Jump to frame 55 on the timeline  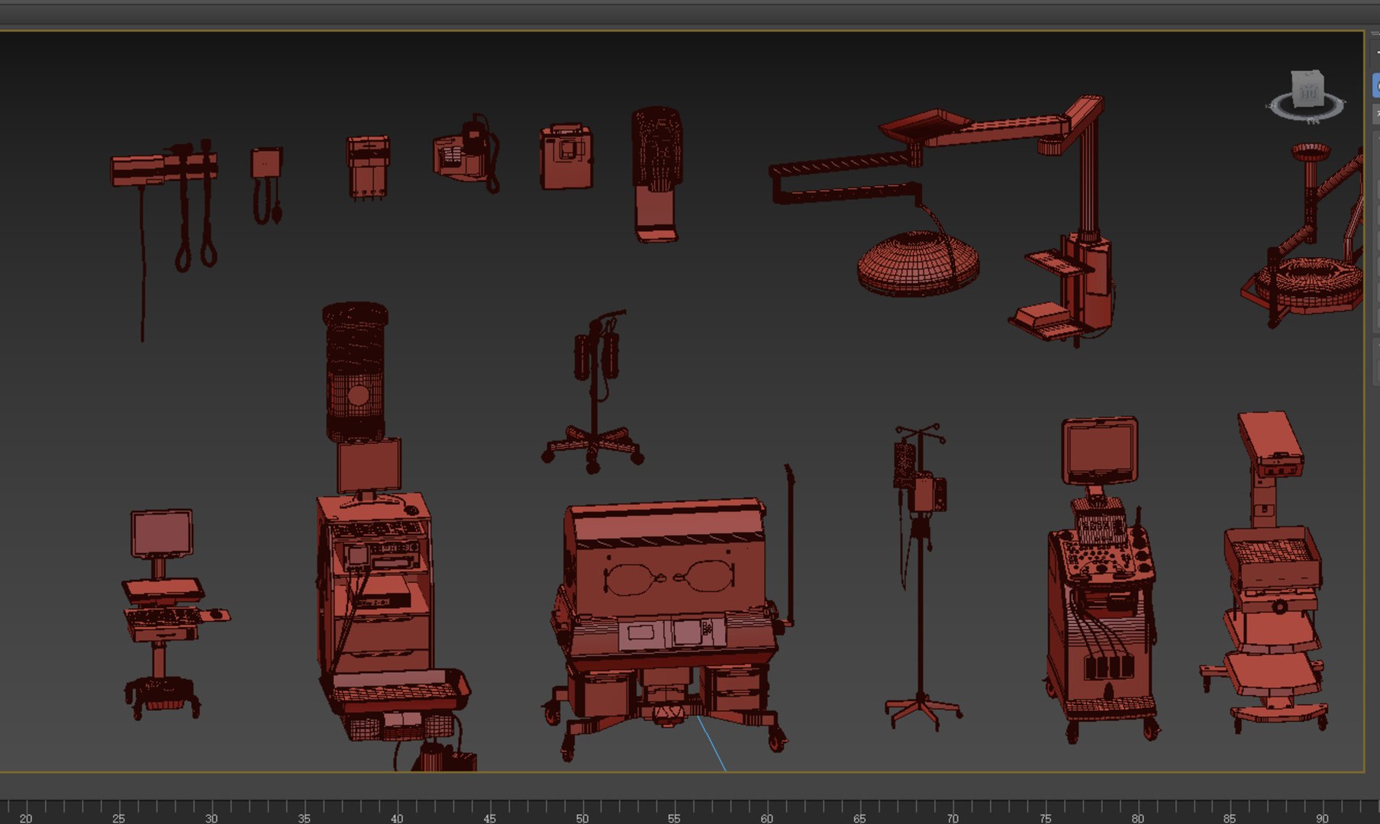[x=674, y=818]
